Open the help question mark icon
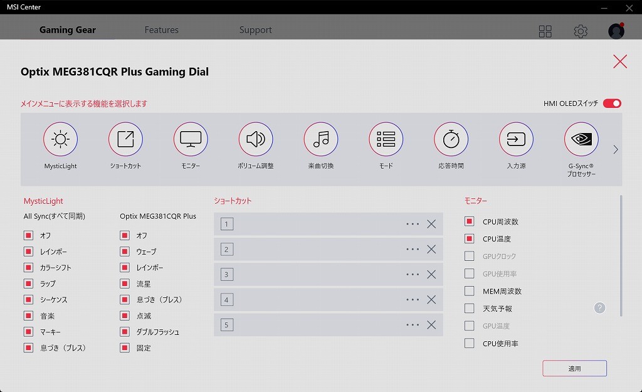The width and height of the screenshot is (642, 392). pos(599,308)
